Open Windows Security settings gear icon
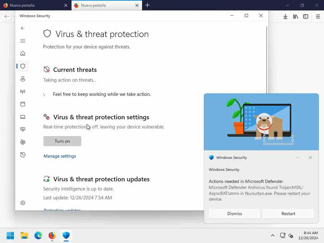Screen dimensions: 324x243 pyautogui.click(x=23, y=203)
